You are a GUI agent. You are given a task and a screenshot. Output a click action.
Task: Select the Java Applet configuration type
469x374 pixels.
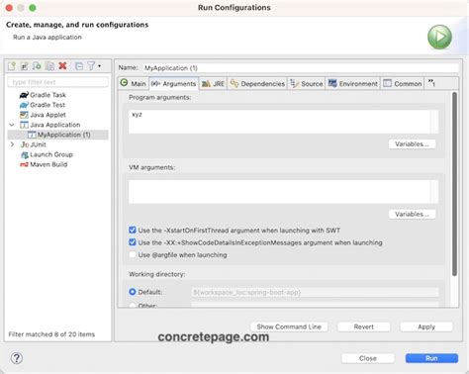click(x=43, y=115)
